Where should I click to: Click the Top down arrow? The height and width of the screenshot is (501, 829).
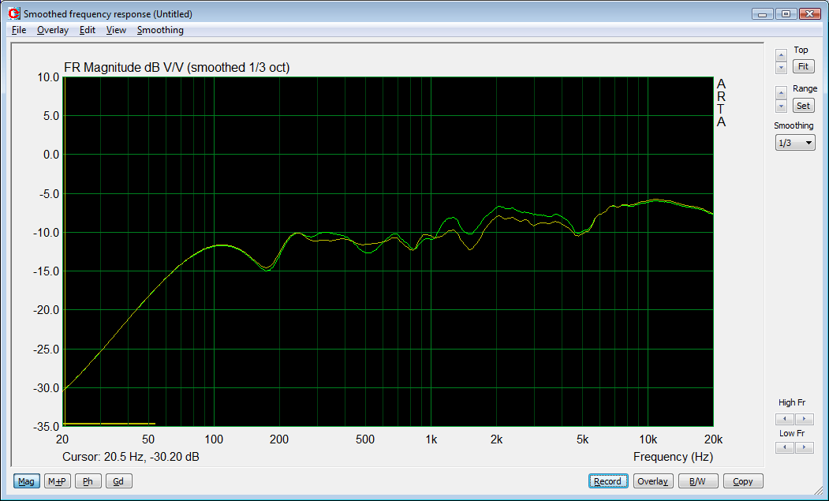(781, 68)
